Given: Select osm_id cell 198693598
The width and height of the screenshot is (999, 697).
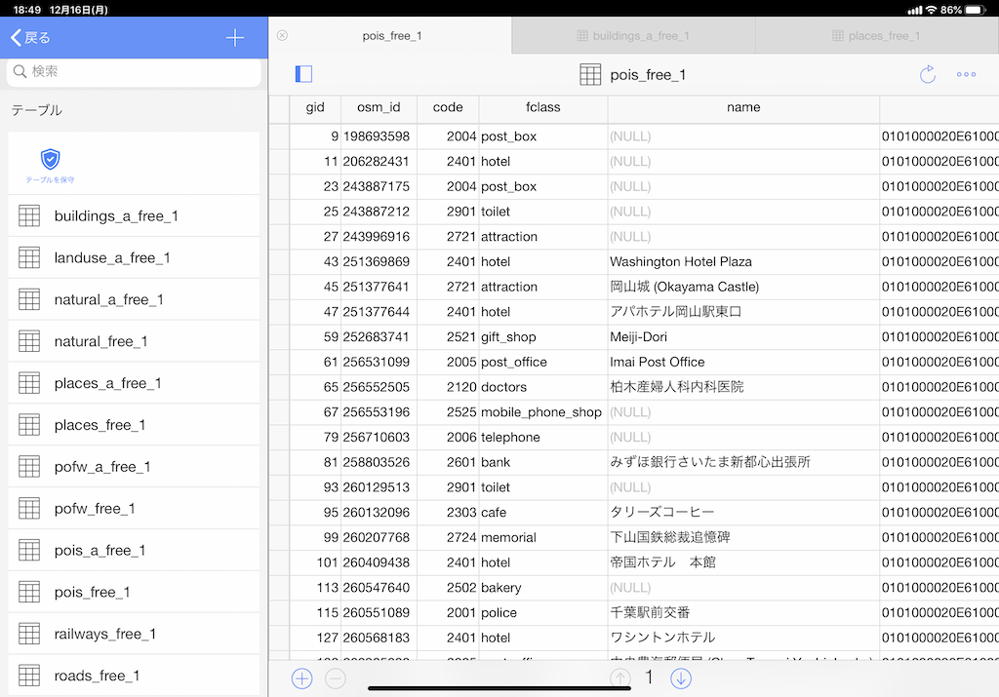Looking at the screenshot, I should coord(380,136).
